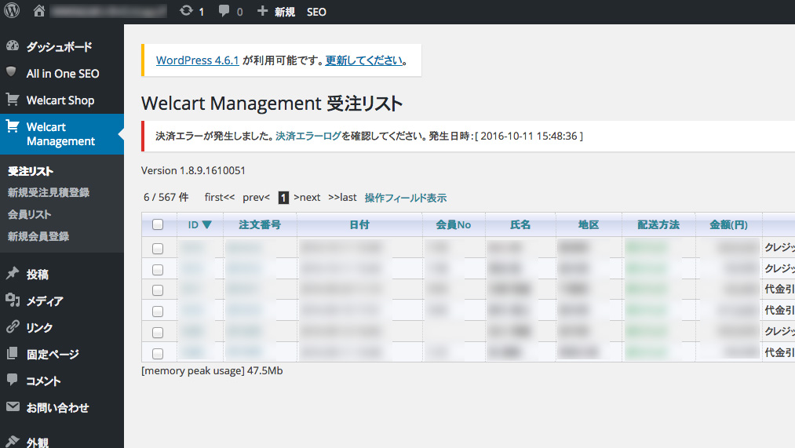This screenshot has width=795, height=448.
Task: Open site home icon in admin bar
Action: coord(39,11)
